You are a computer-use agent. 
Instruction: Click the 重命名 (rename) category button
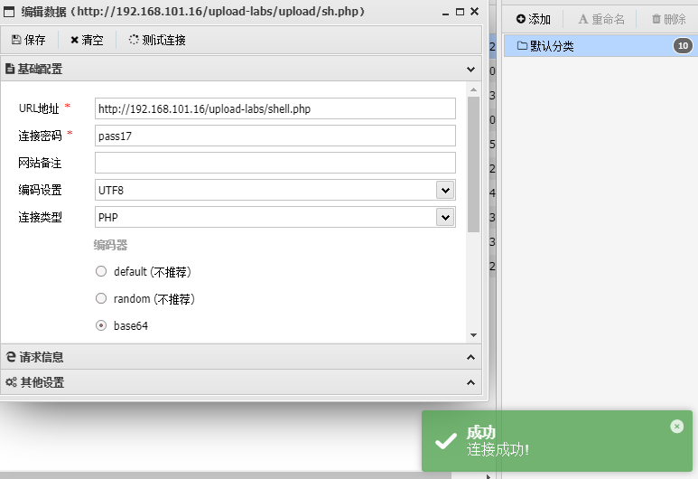[x=601, y=19]
